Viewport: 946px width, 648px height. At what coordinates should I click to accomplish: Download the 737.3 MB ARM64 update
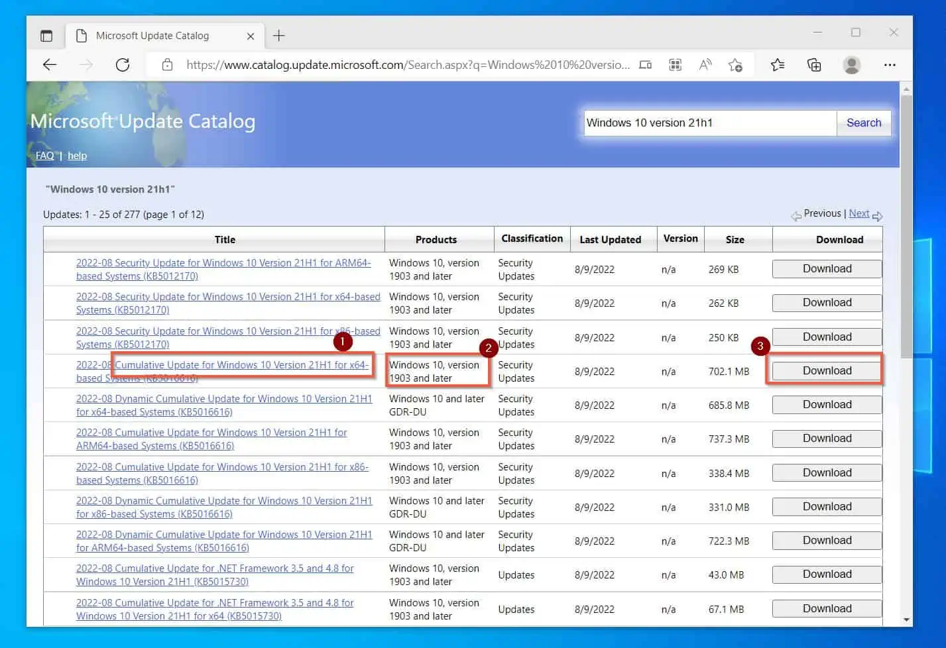coord(827,439)
